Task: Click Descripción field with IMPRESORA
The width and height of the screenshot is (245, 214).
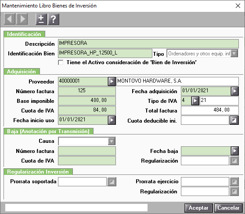Action: pyautogui.click(x=148, y=44)
